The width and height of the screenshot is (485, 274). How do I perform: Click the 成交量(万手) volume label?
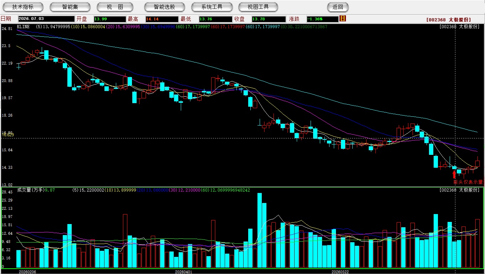coord(31,190)
